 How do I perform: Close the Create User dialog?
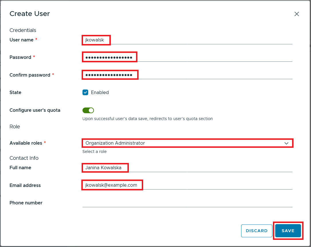pos(297,14)
